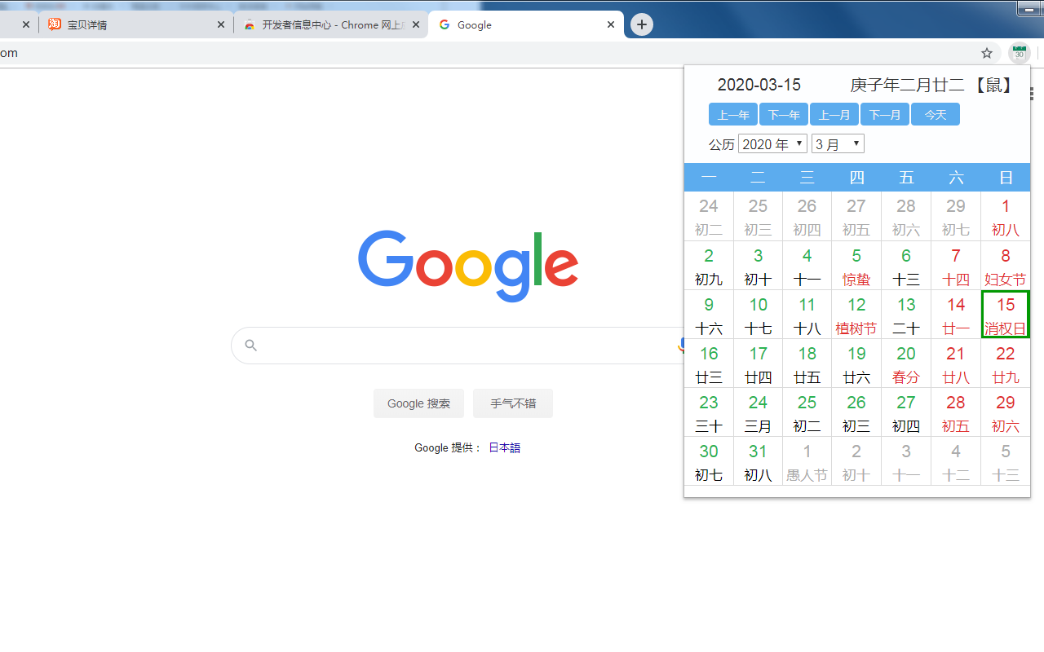Select April 1 愚人节 date cell
This screenshot has width=1044, height=652.
coord(807,461)
